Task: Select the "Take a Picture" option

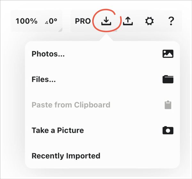Action: pos(58,130)
